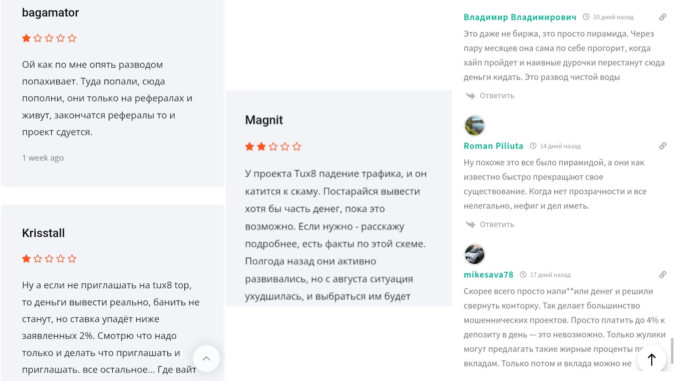Copy link icon for Владимир Владимирович's comment
The width and height of the screenshot is (678, 381).
pyautogui.click(x=663, y=17)
